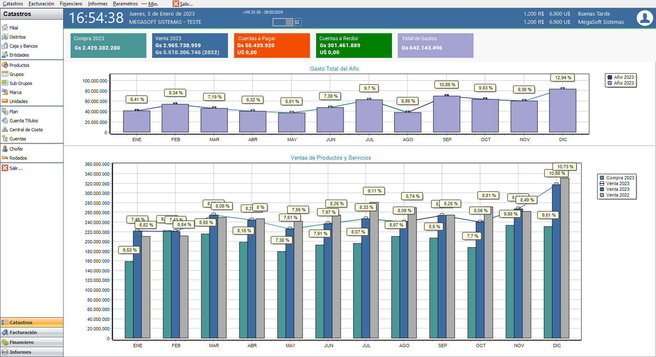Click the red Salir icon in sidebar
The width and height of the screenshot is (656, 357).
point(5,168)
